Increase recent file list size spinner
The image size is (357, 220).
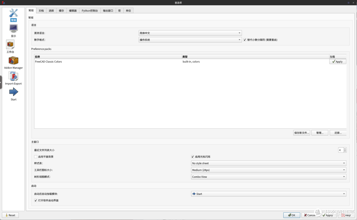tap(345, 149)
